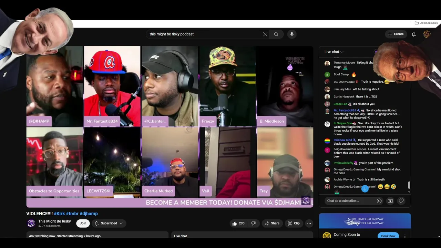This screenshot has width=441, height=248.
Task: Click beigelivesmatter scopes' pink avatar
Action: 327,150
